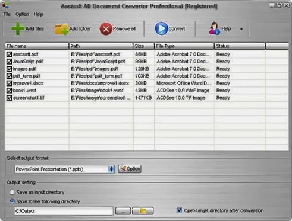Image resolution: width=292 pixels, height=221 pixels.
Task: Uncheck the book1.wmf file checkbox
Action: click(9, 91)
